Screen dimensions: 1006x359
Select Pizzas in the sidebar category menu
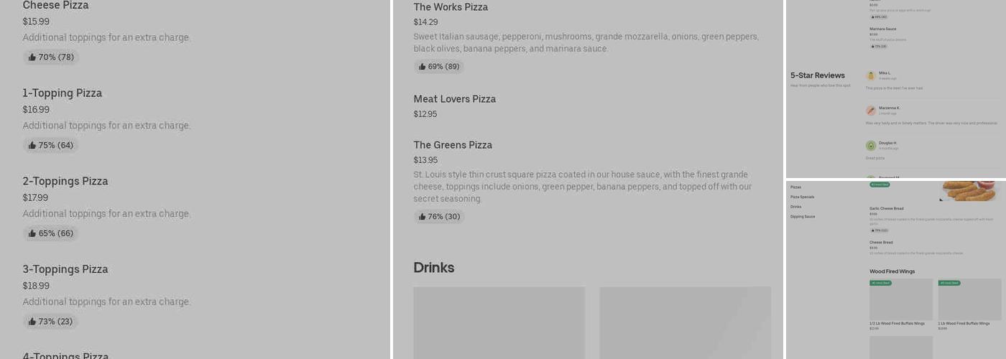795,187
